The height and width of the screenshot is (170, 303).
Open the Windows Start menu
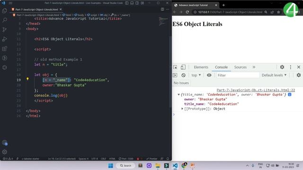click(111, 166)
